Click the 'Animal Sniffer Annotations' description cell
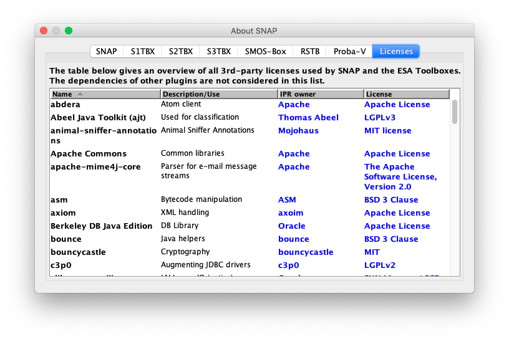 point(208,130)
